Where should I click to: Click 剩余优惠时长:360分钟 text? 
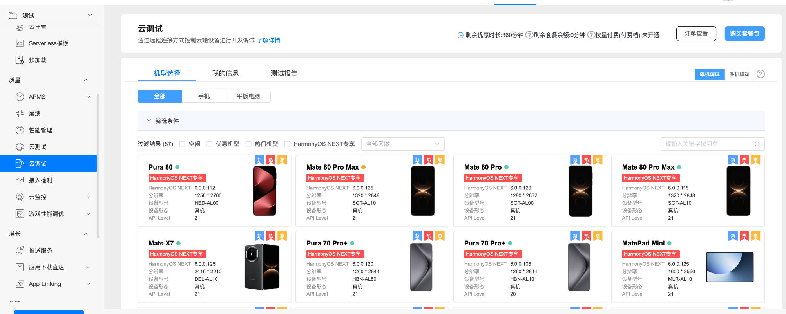click(x=494, y=35)
